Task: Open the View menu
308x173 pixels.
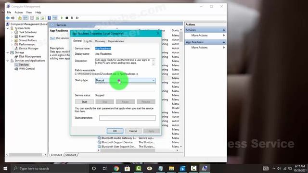Action: coord(29,12)
